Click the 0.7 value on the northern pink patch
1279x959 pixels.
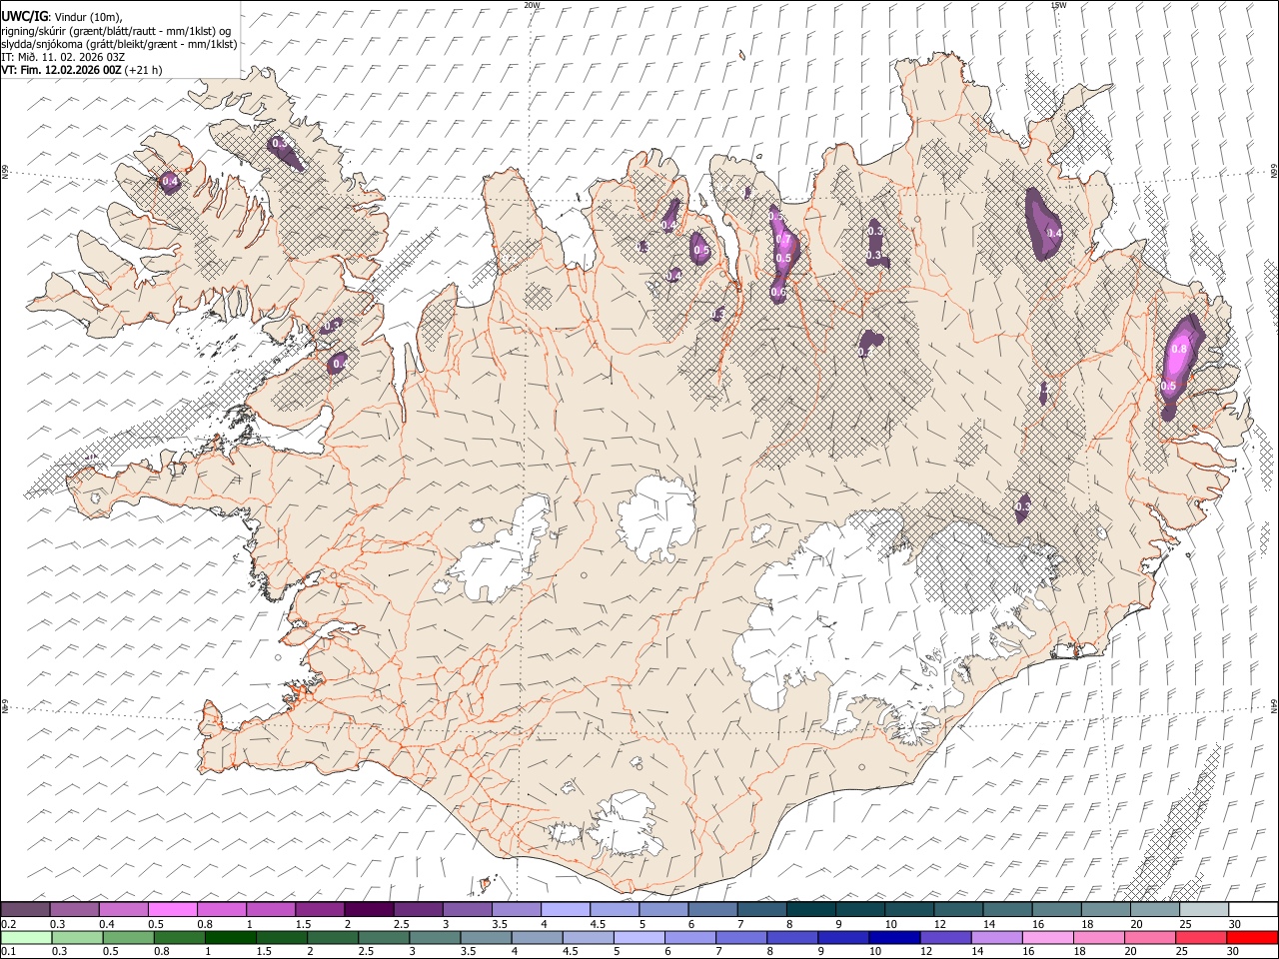coord(783,240)
